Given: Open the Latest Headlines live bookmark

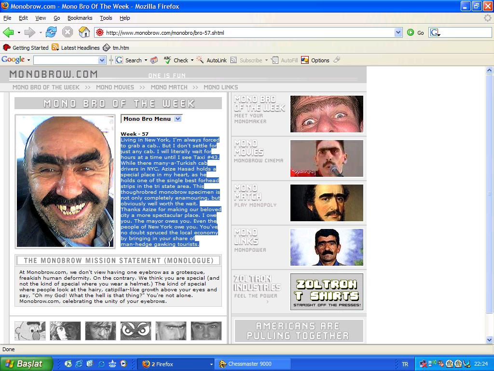Looking at the screenshot, I should 76,48.
